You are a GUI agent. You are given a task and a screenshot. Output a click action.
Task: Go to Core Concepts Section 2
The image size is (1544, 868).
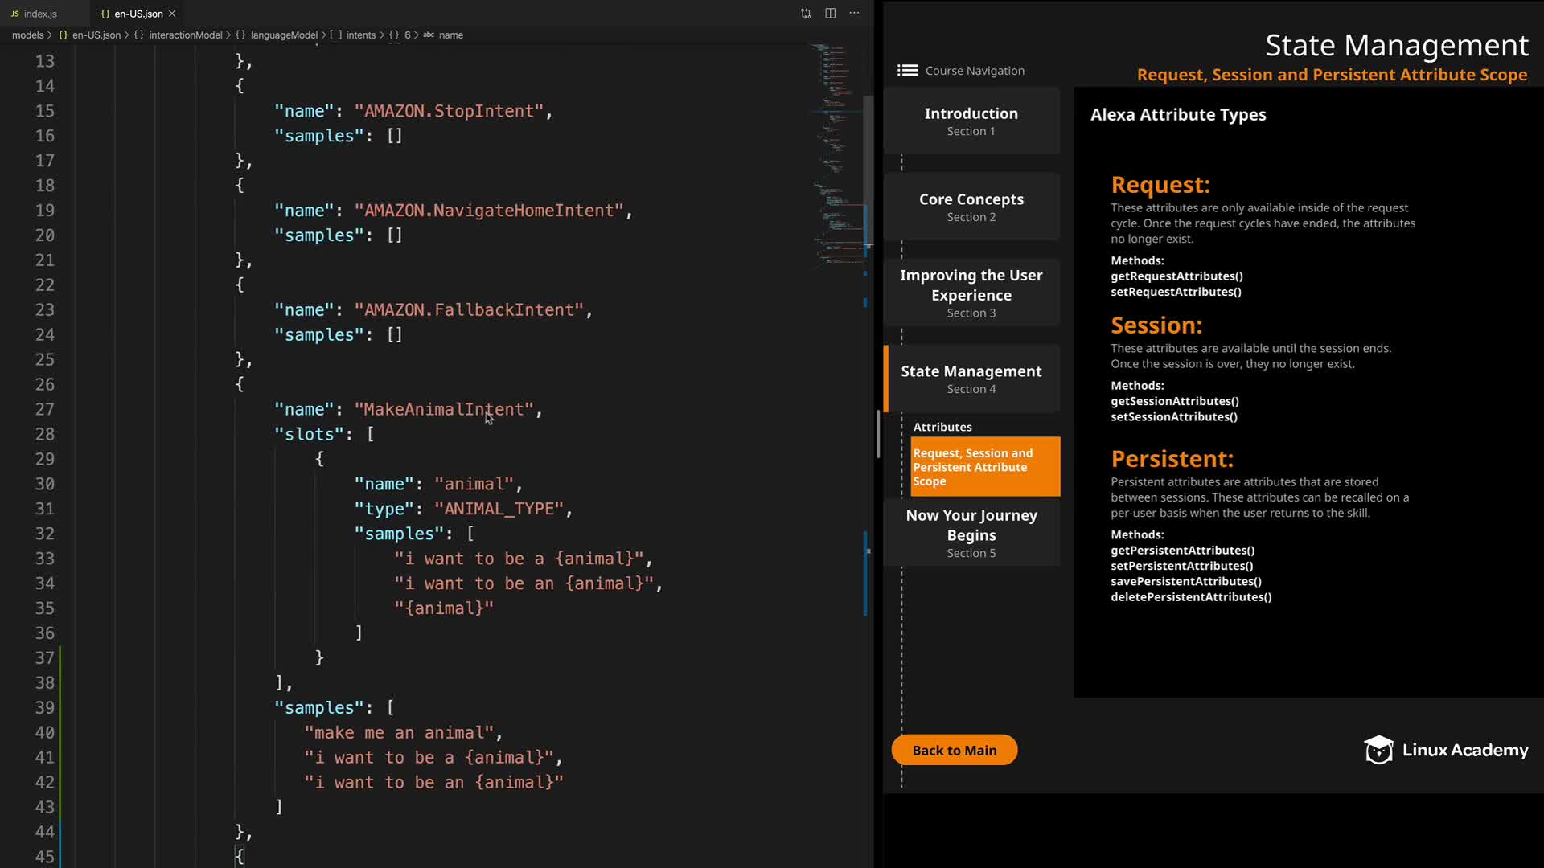pyautogui.click(x=971, y=207)
